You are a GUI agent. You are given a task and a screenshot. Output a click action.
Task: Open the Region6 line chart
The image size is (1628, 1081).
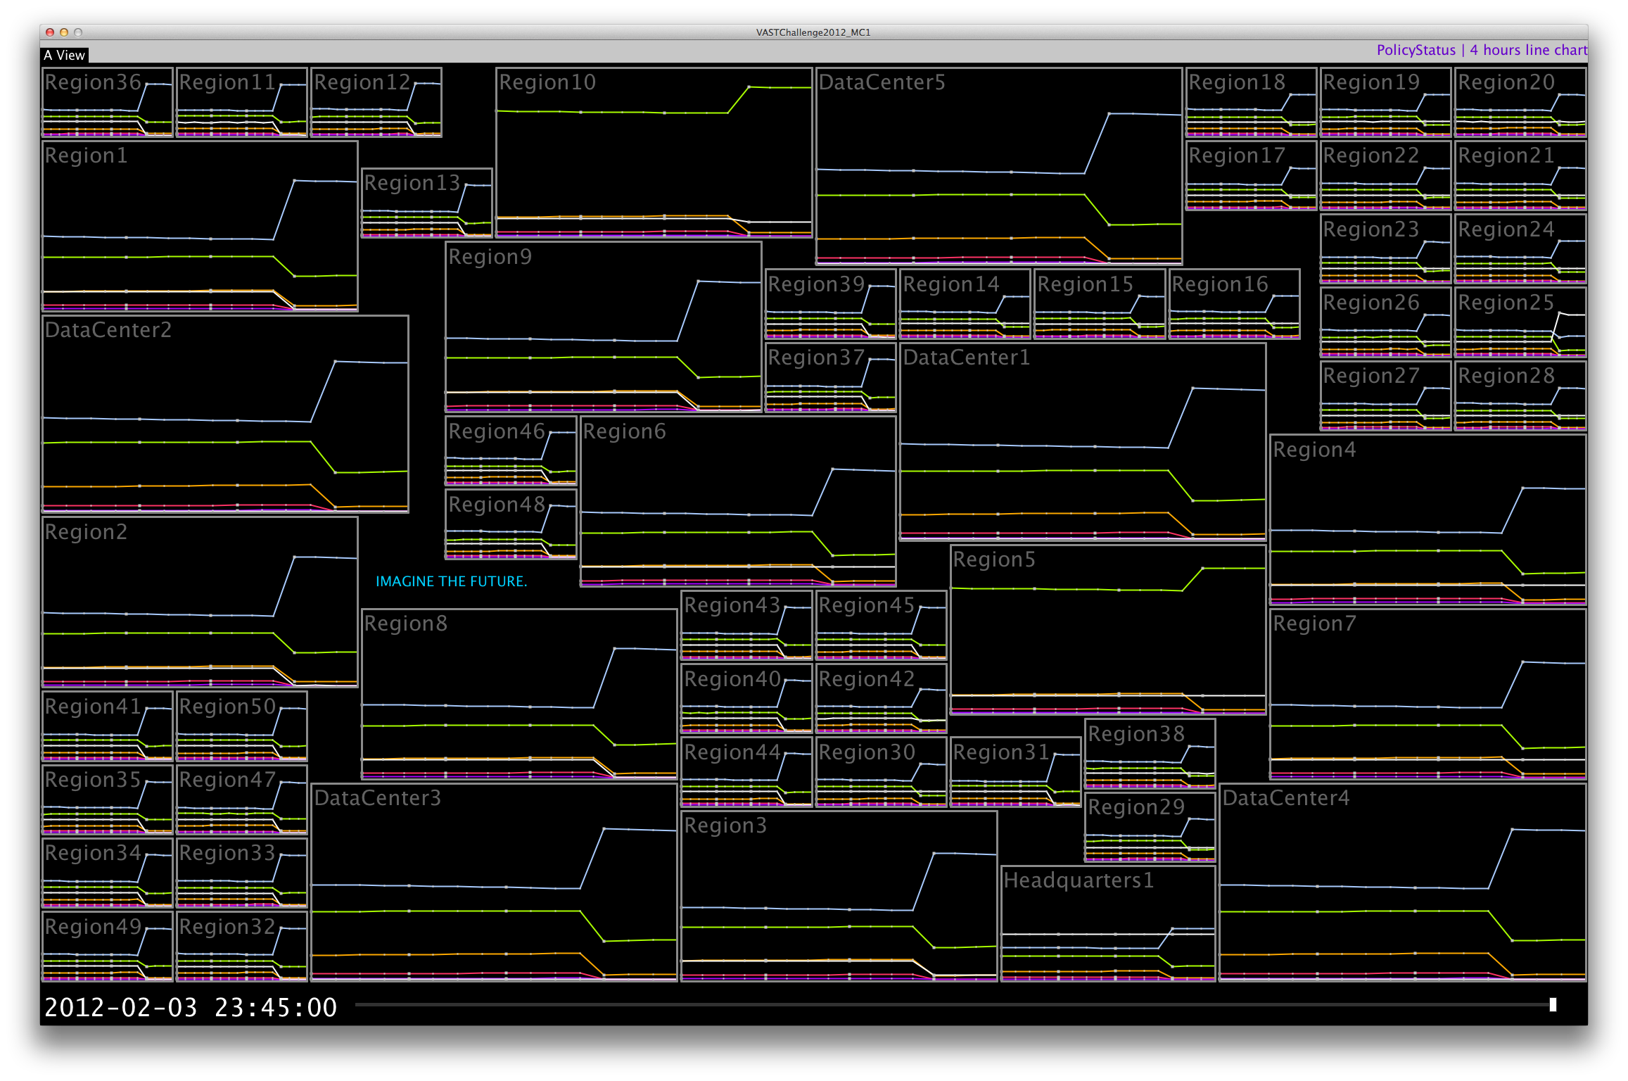pyautogui.click(x=738, y=502)
